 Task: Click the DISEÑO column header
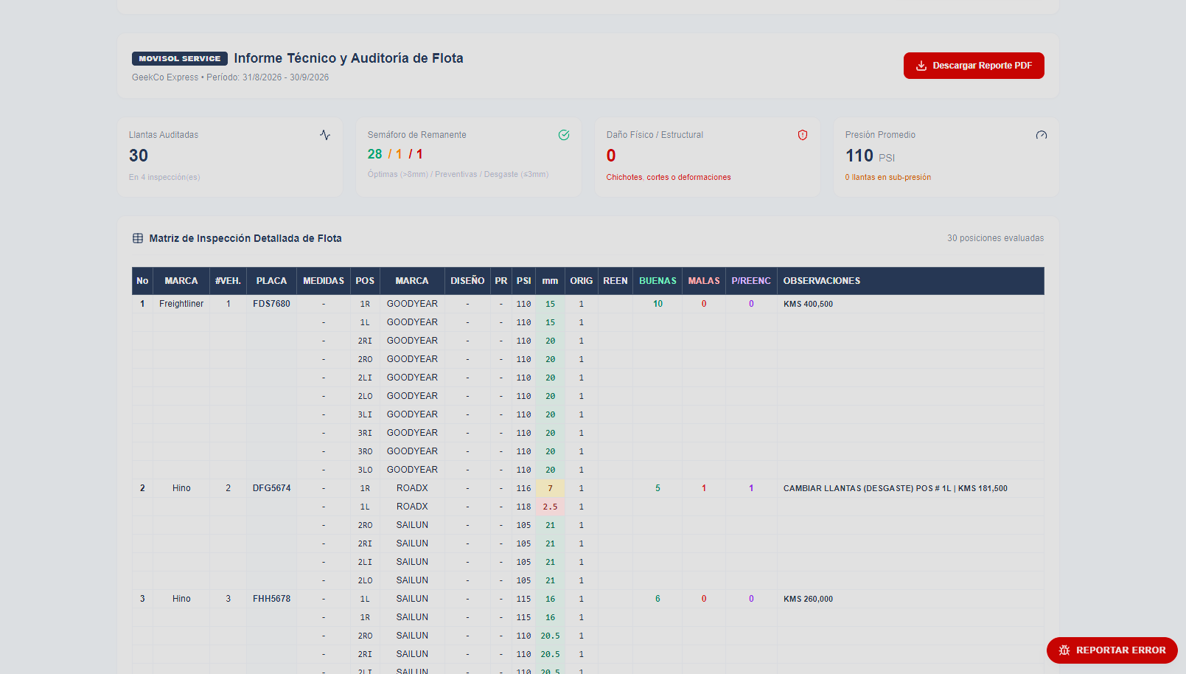coord(467,281)
